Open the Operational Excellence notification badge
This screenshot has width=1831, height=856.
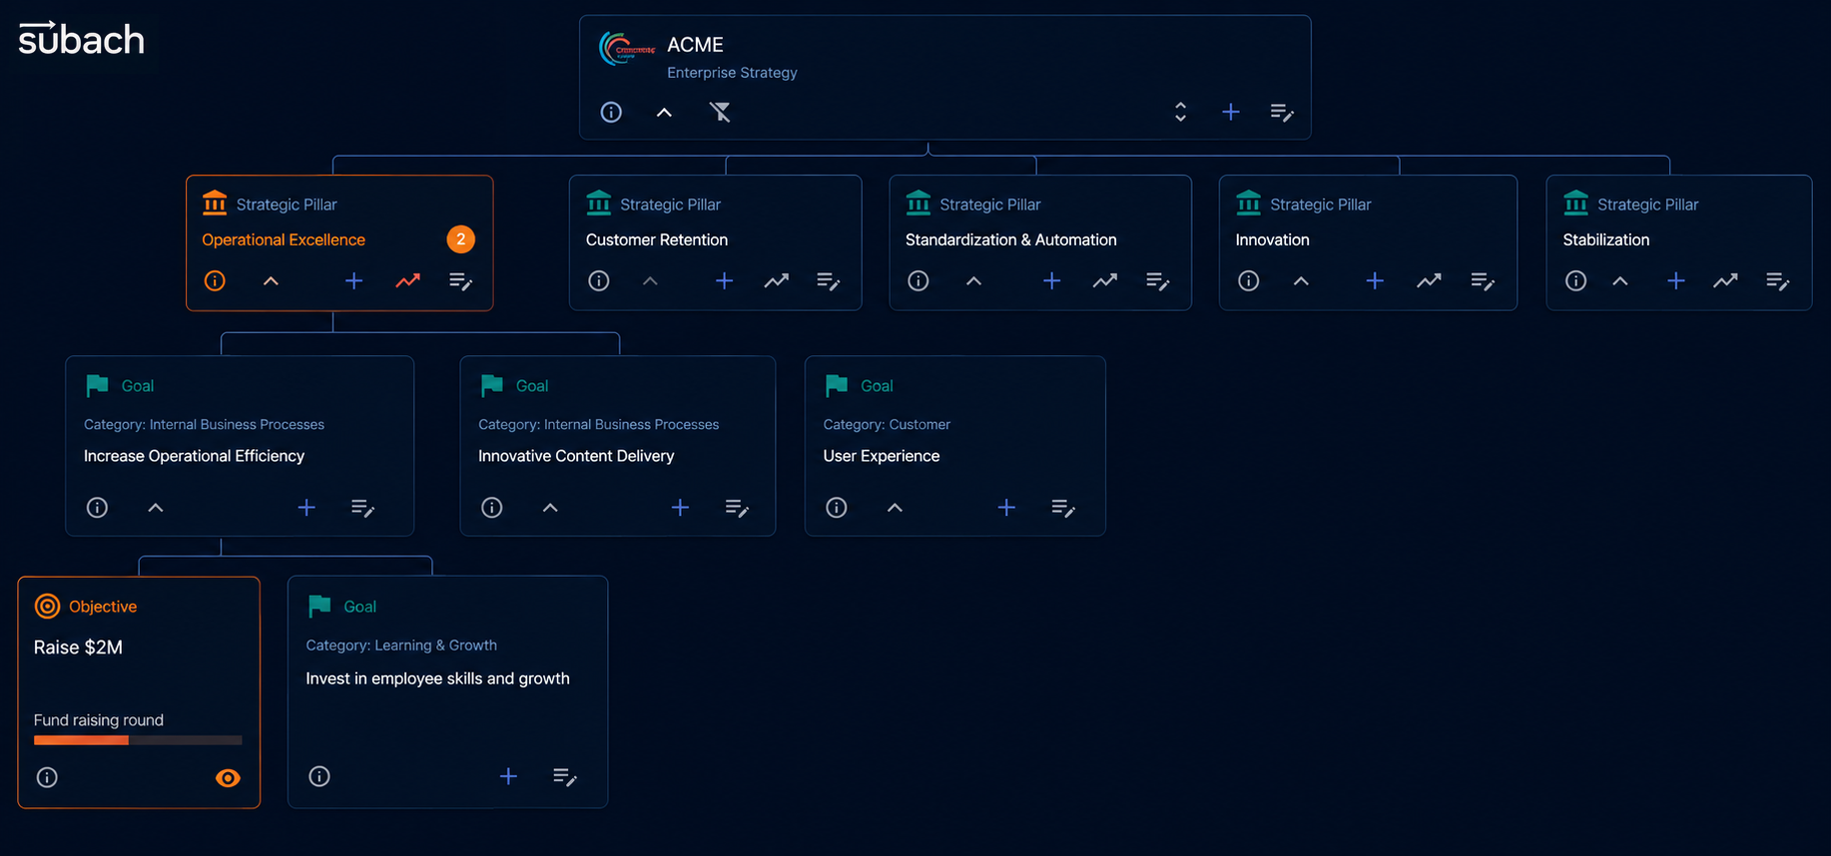click(460, 239)
